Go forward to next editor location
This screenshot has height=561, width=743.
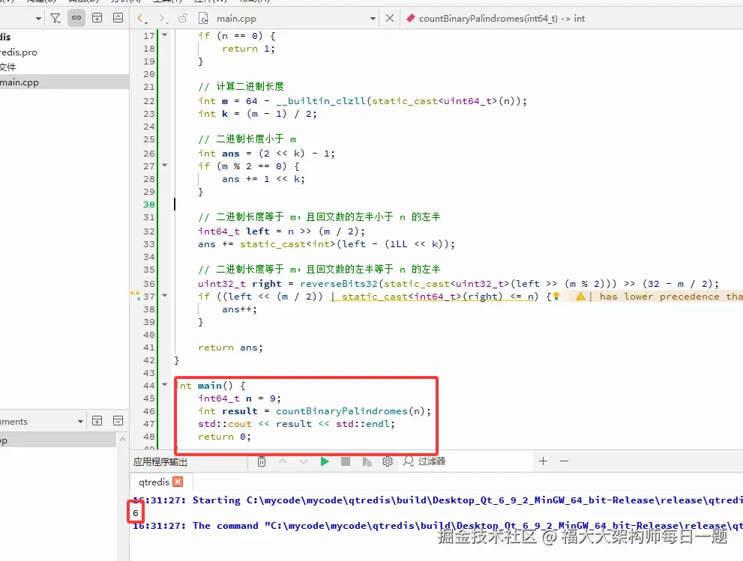pyautogui.click(x=163, y=19)
